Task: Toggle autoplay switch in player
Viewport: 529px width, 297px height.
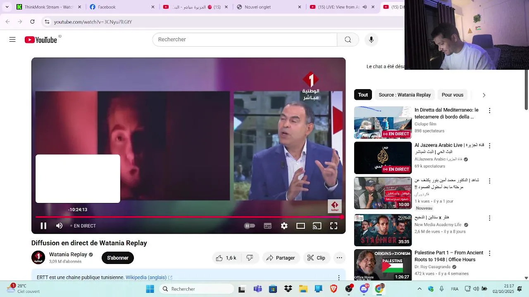Action: point(249,226)
